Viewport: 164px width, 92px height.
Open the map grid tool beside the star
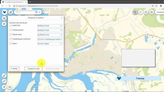140,12
